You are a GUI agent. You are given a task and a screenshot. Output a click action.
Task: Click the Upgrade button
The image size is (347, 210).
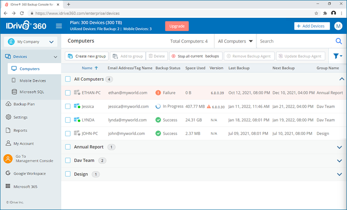(x=177, y=26)
